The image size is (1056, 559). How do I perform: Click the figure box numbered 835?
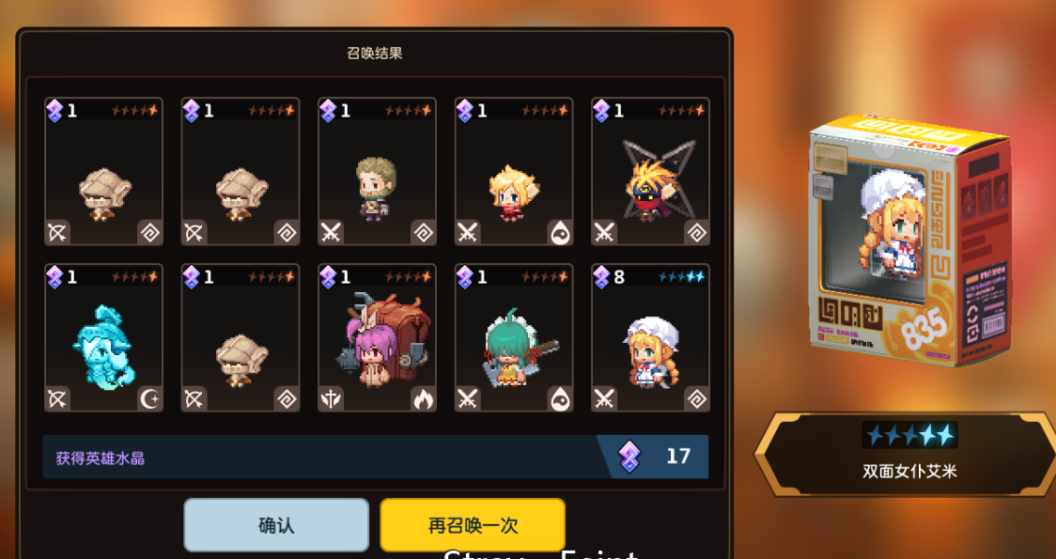(x=909, y=241)
